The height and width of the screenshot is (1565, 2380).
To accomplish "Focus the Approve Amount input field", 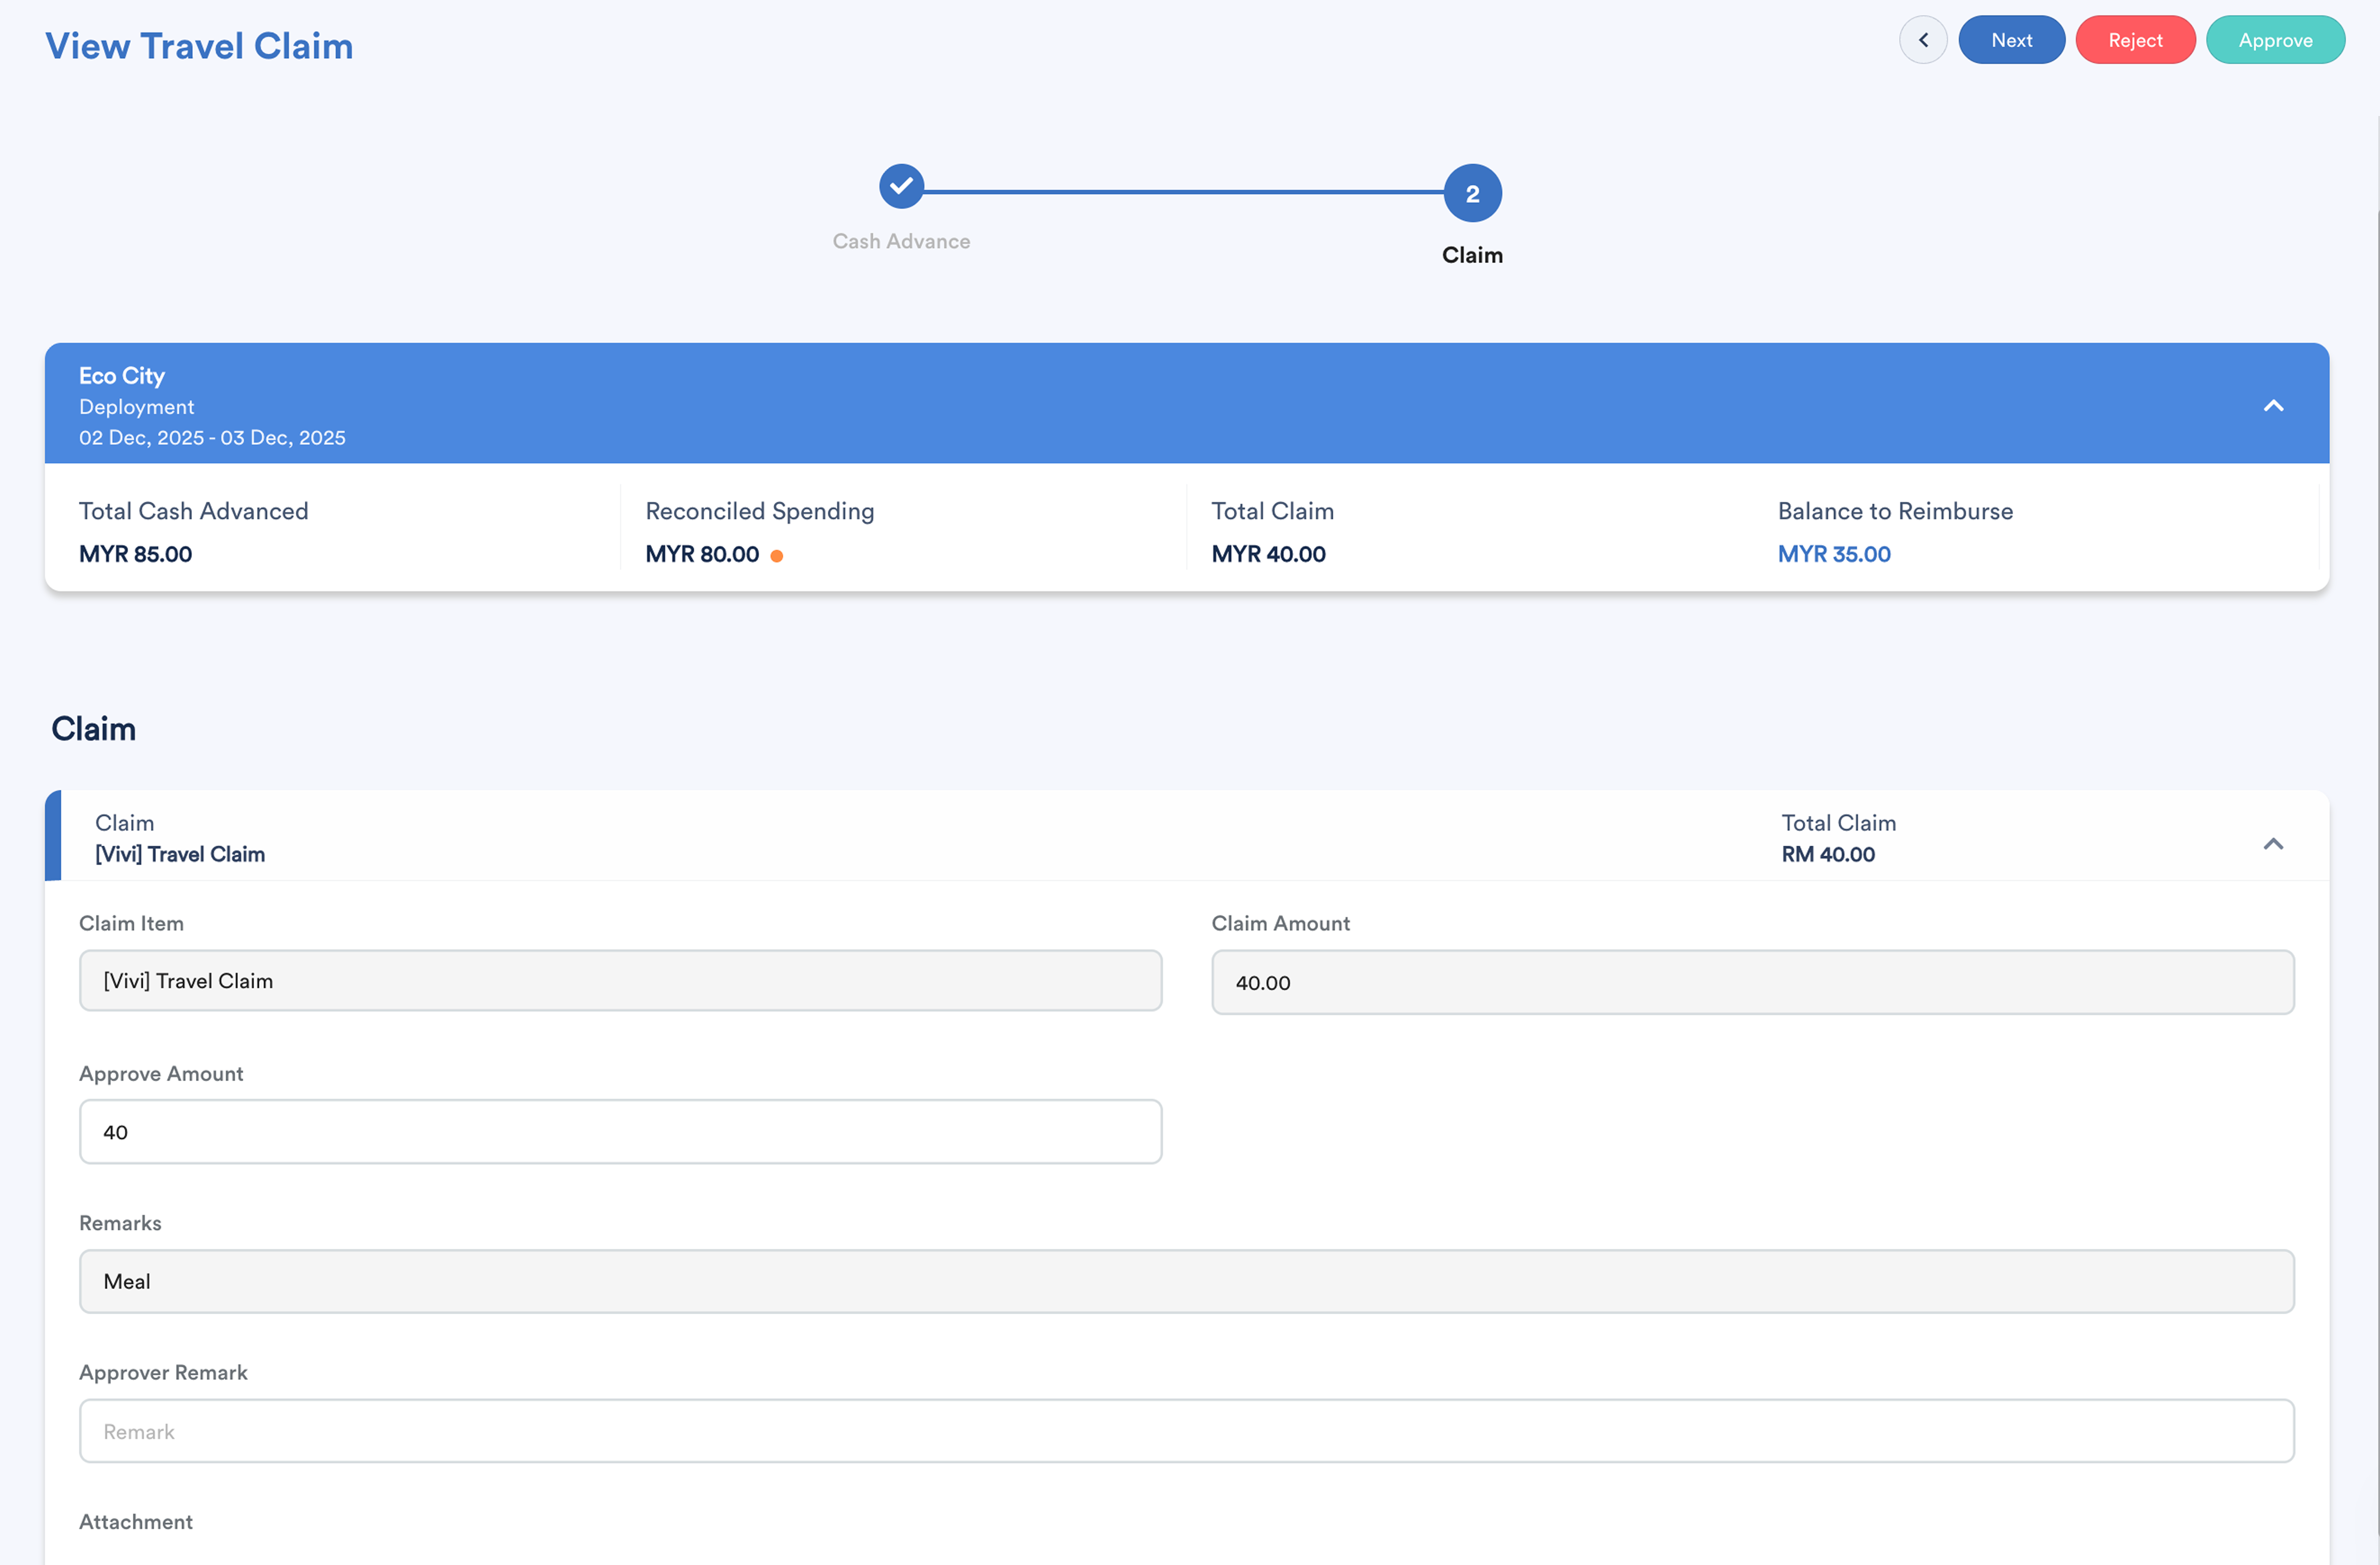I will pyautogui.click(x=620, y=1132).
